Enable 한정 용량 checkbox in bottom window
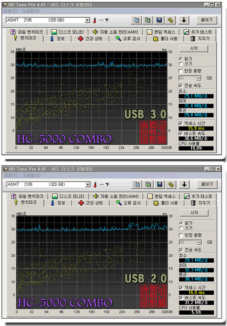Screen dimensions: 227x326 click(181, 235)
